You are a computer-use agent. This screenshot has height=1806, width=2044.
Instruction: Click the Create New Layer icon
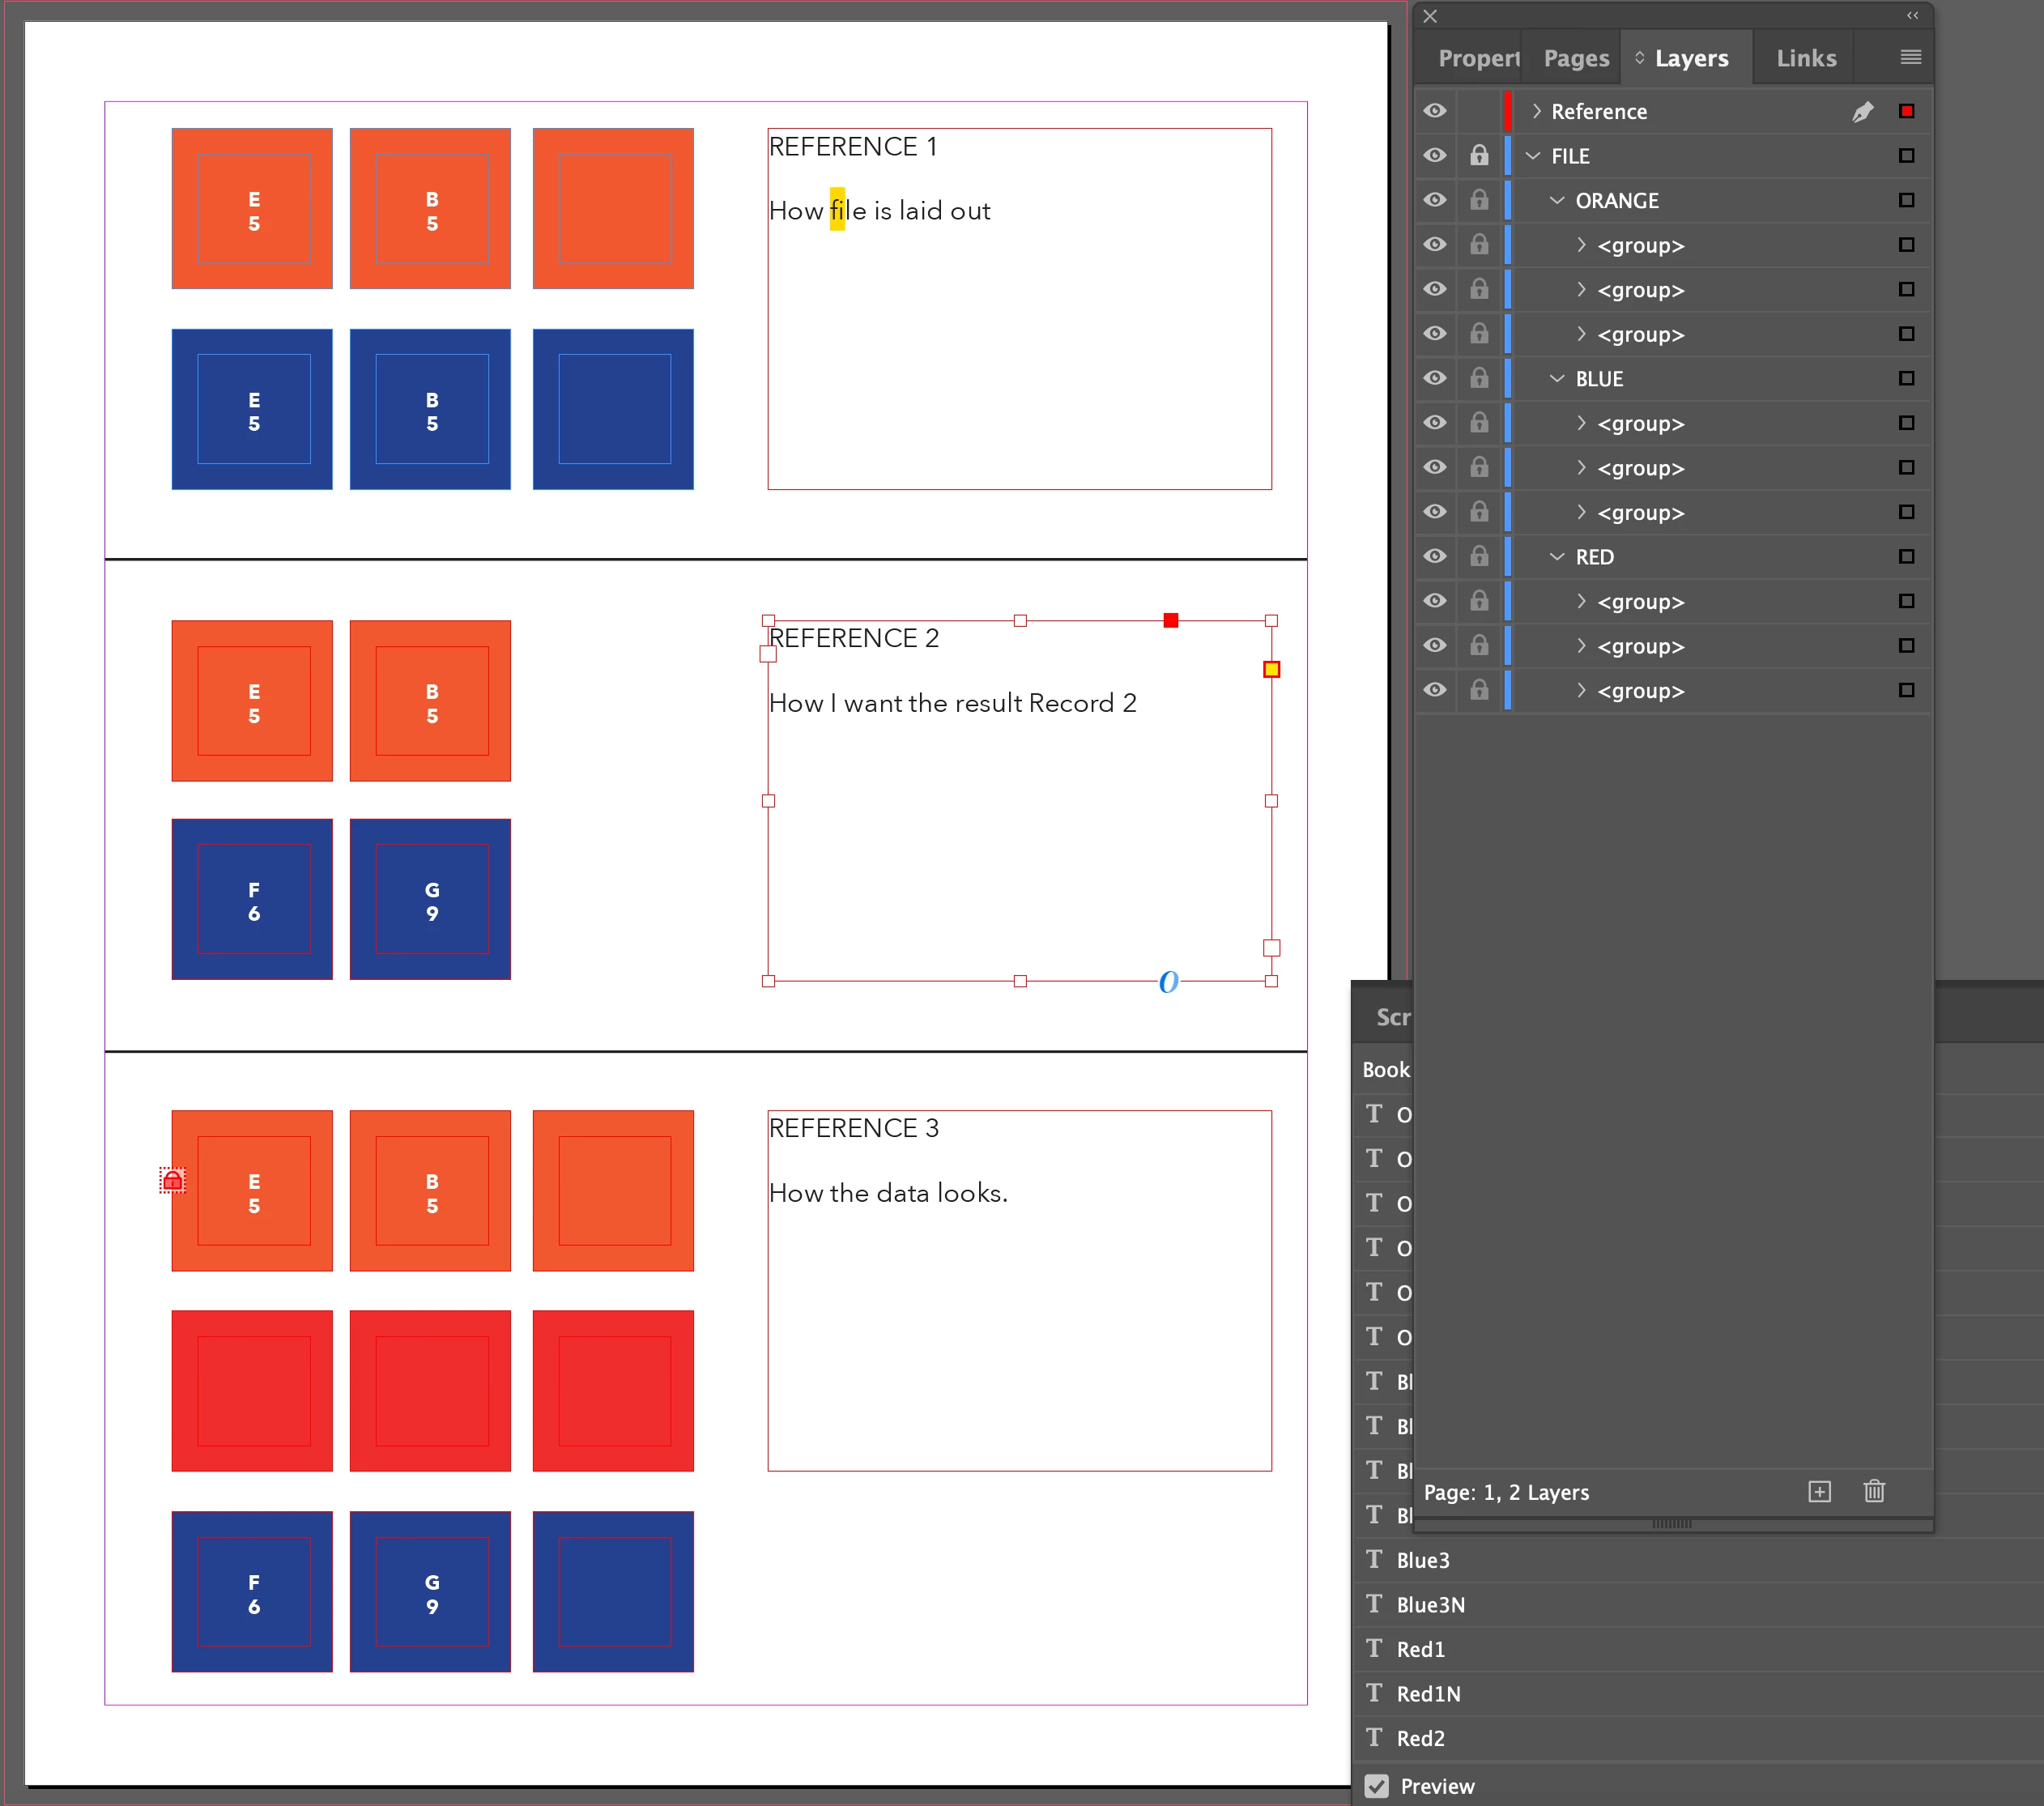(1819, 1491)
